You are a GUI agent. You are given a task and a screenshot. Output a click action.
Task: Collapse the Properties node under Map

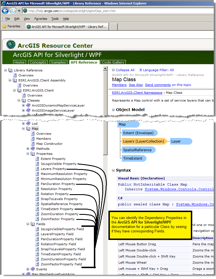pyautogui.click(x=28, y=153)
